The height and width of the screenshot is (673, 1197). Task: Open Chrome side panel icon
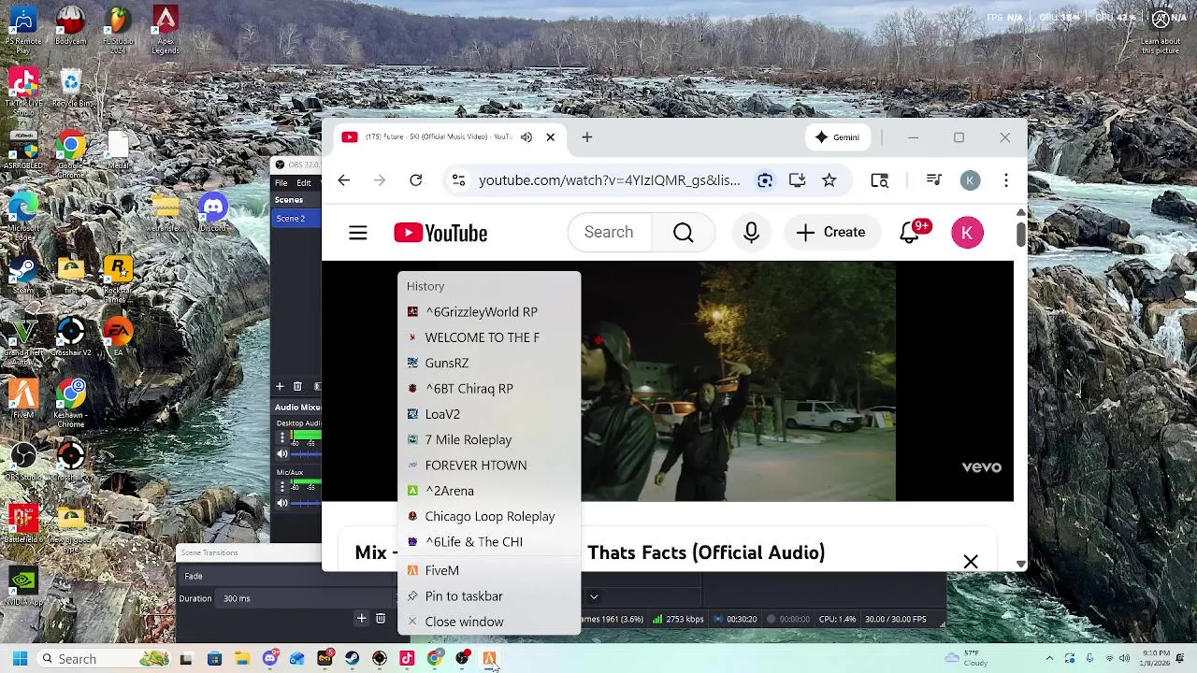(879, 180)
